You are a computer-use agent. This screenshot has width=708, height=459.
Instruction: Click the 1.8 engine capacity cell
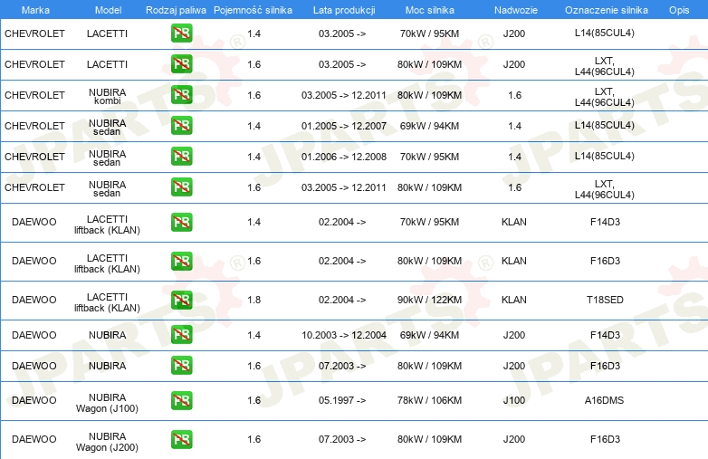254,300
